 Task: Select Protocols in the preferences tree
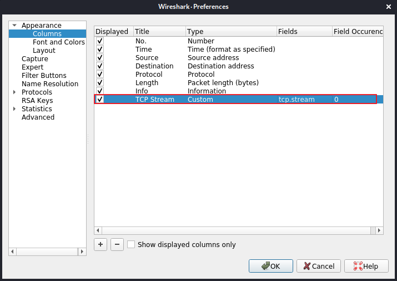pyautogui.click(x=37, y=92)
